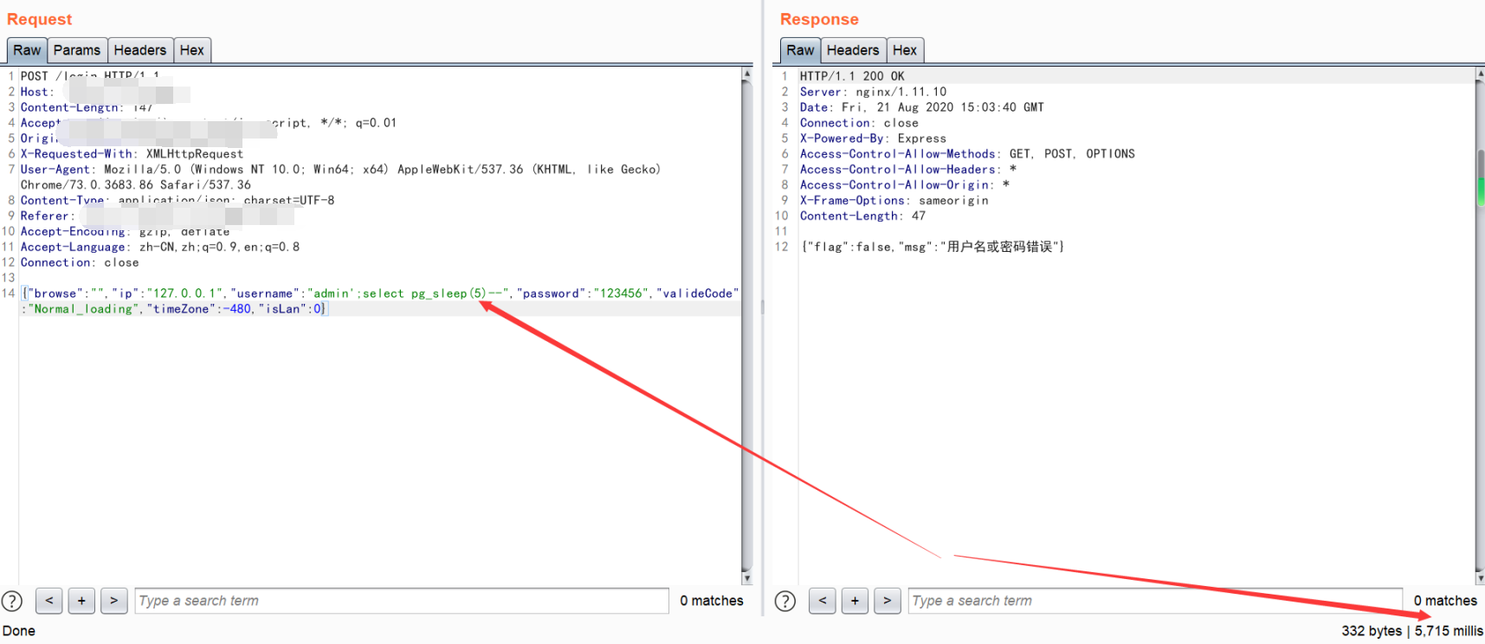Click the Access-Control-Allow-Headers header line
1485x644 pixels.
pyautogui.click(x=907, y=170)
